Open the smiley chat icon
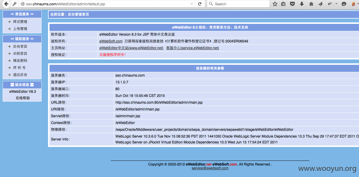 (344, 4)
